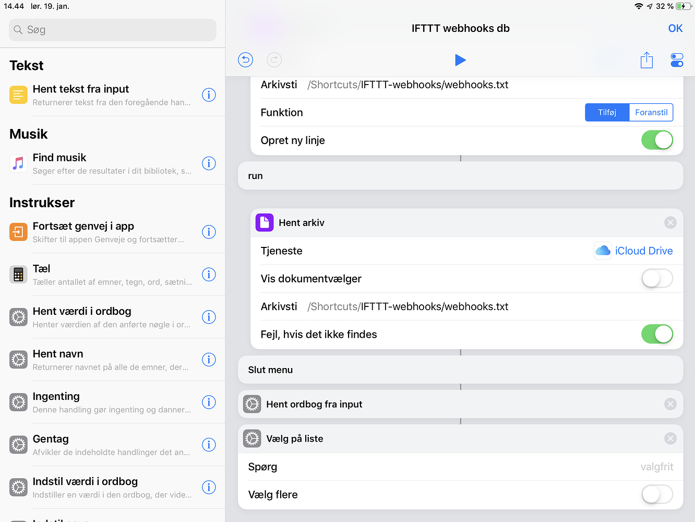
Task: Switch Funktion to Foranstil
Action: click(x=651, y=112)
